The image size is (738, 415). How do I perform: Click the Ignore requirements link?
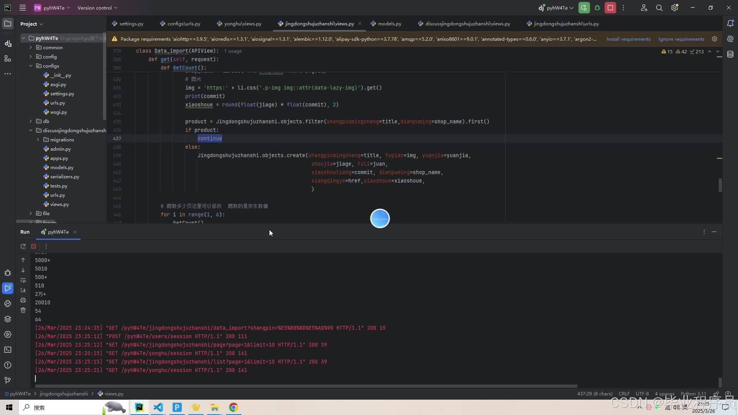[x=681, y=39]
